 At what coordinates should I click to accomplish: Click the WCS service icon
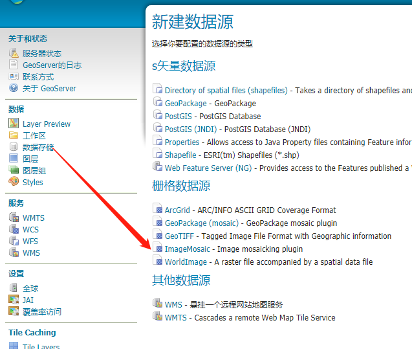pos(14,229)
